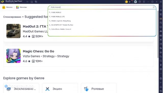The height and width of the screenshot is (93, 163).
Task: Rotate screen via sidebar phone icon
Action: click(161, 57)
